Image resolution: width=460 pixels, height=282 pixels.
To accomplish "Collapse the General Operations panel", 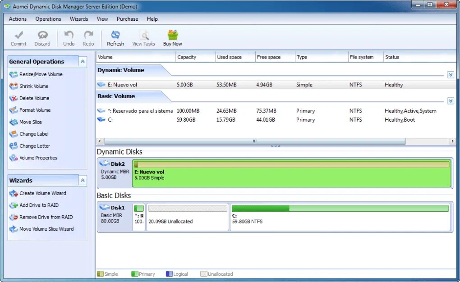I will (x=83, y=61).
